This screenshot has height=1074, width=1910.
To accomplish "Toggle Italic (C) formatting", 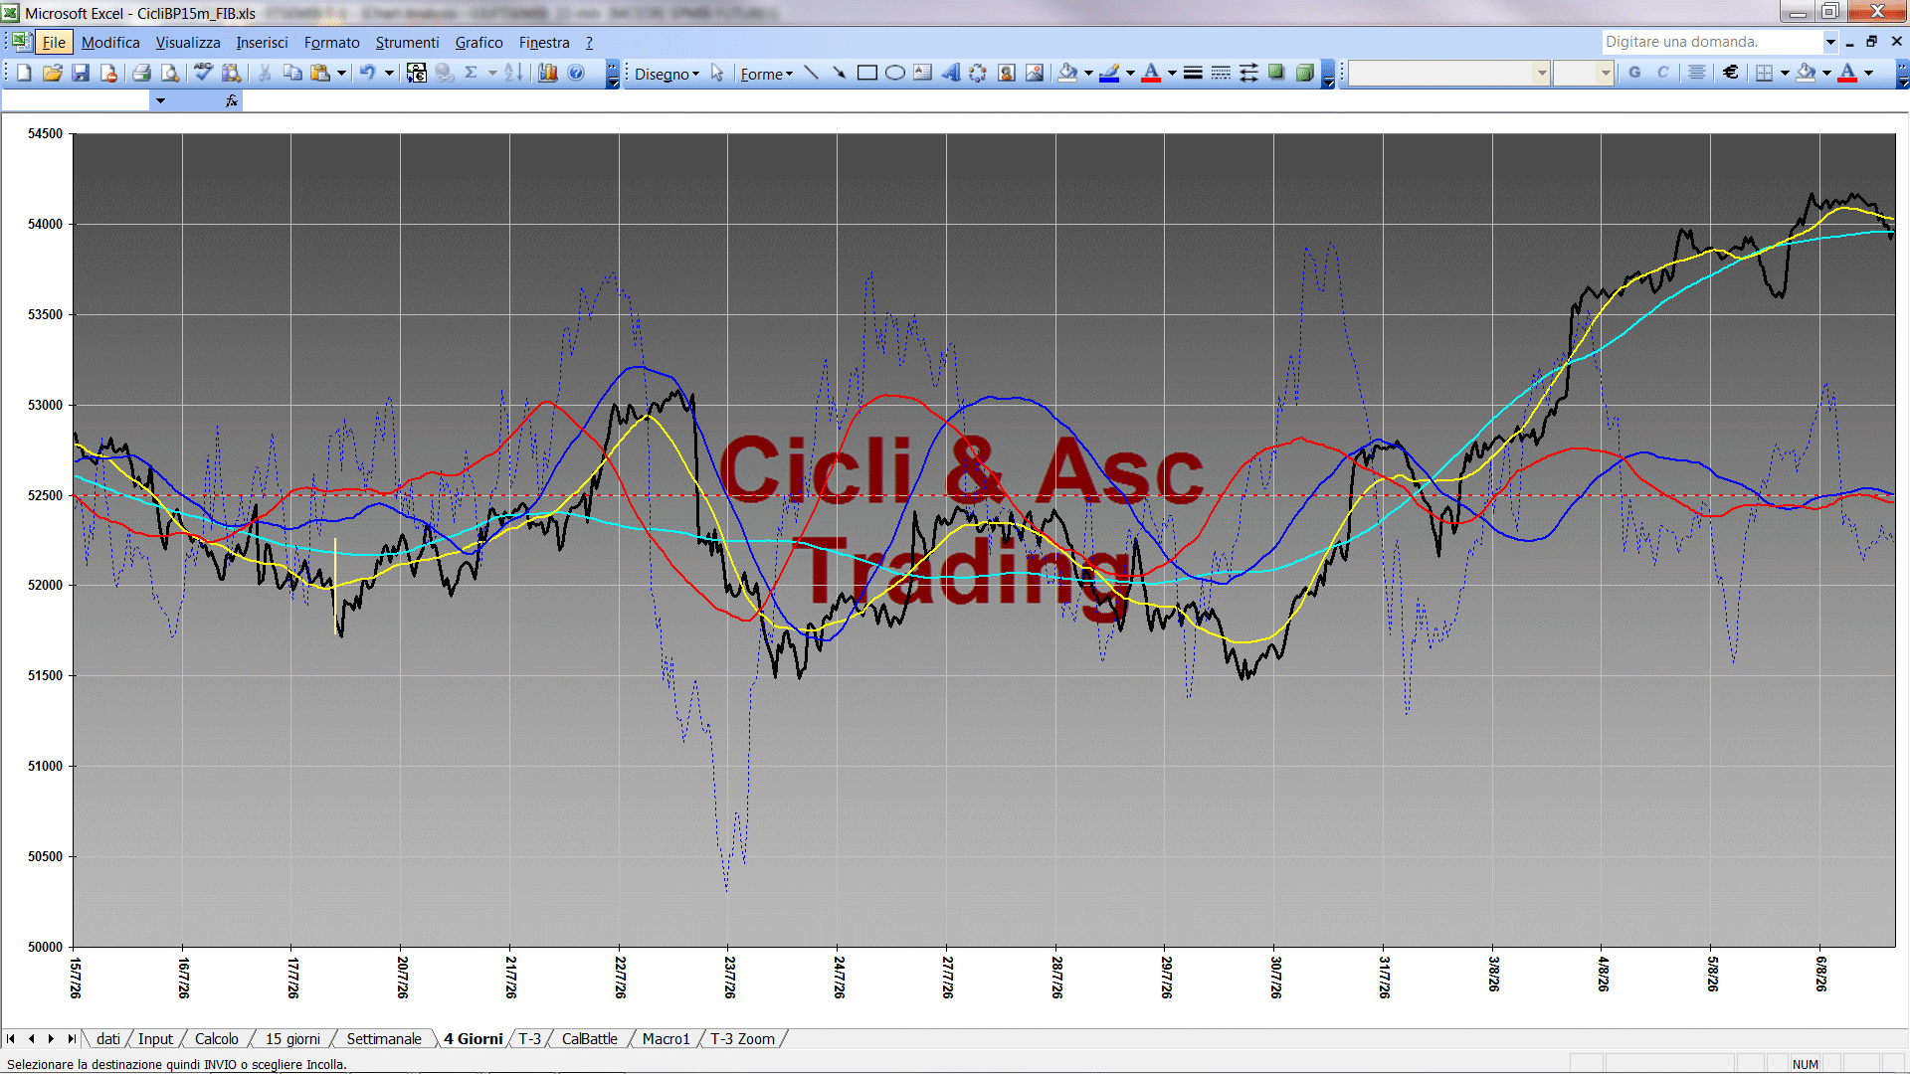I will [1662, 73].
